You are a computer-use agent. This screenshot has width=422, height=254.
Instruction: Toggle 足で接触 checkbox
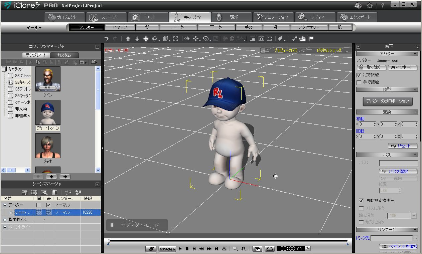[x=359, y=75]
